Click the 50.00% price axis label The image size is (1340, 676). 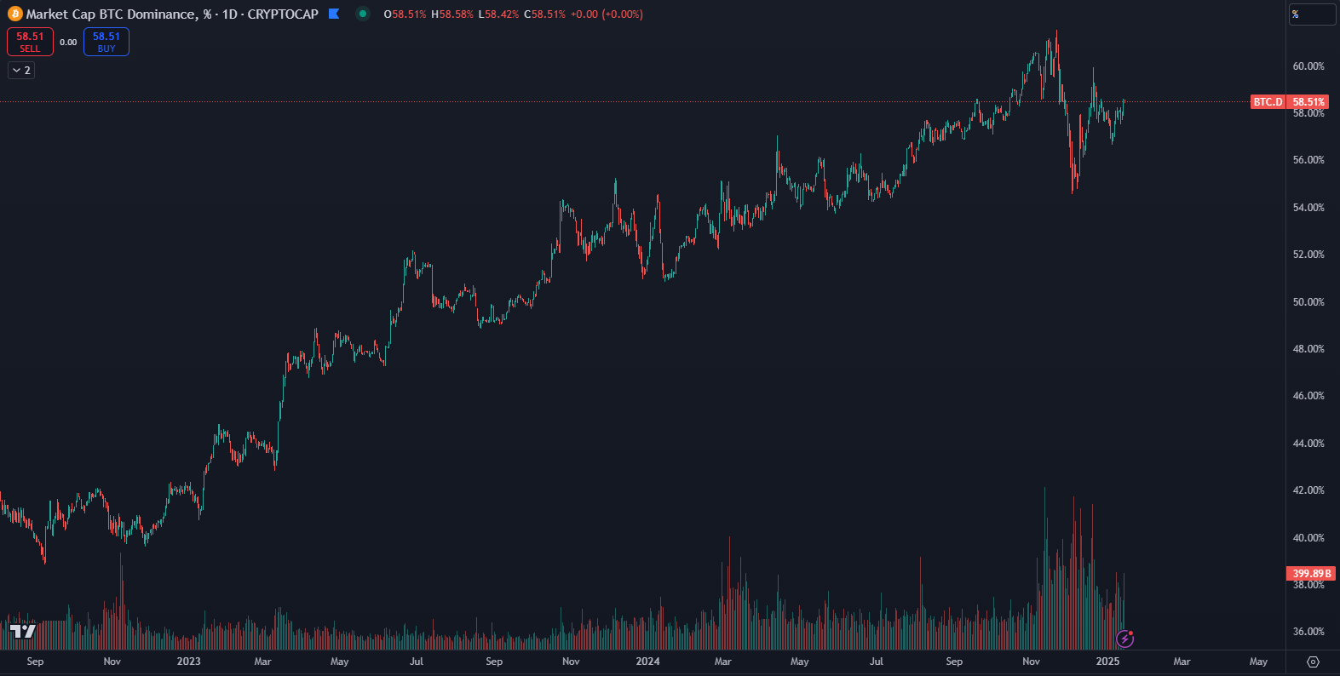pyautogui.click(x=1308, y=302)
